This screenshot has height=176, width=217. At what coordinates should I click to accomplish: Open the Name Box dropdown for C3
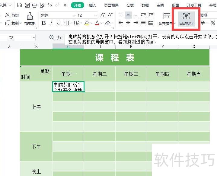[34, 37]
